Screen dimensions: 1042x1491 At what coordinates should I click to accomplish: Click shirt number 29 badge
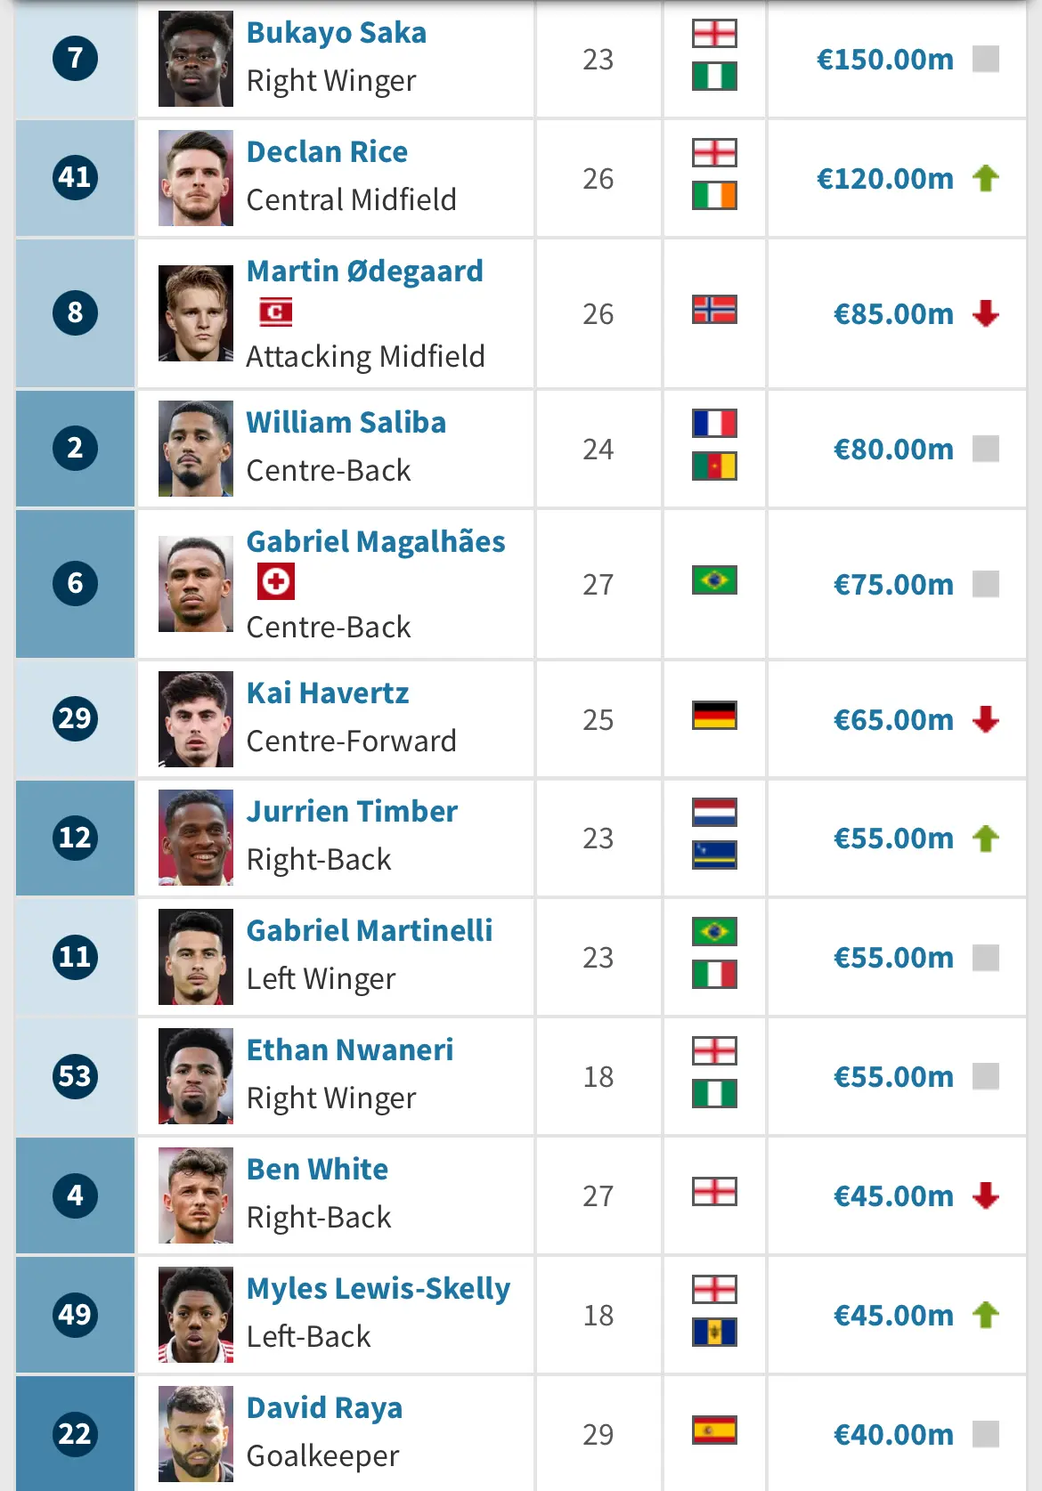click(x=75, y=718)
